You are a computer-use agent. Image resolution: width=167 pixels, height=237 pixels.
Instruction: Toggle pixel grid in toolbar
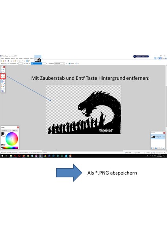tap(27, 61)
